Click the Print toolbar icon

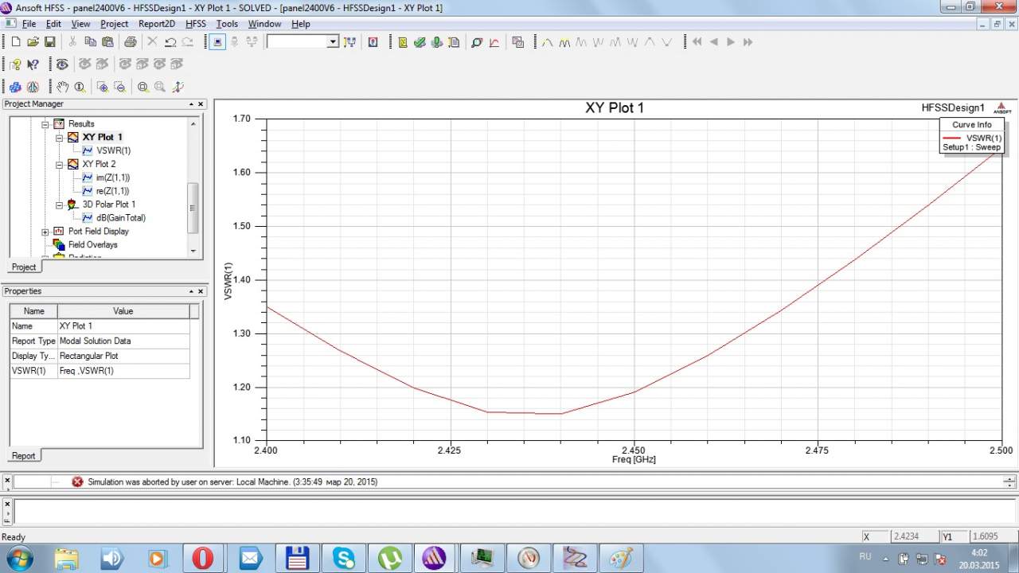(130, 42)
